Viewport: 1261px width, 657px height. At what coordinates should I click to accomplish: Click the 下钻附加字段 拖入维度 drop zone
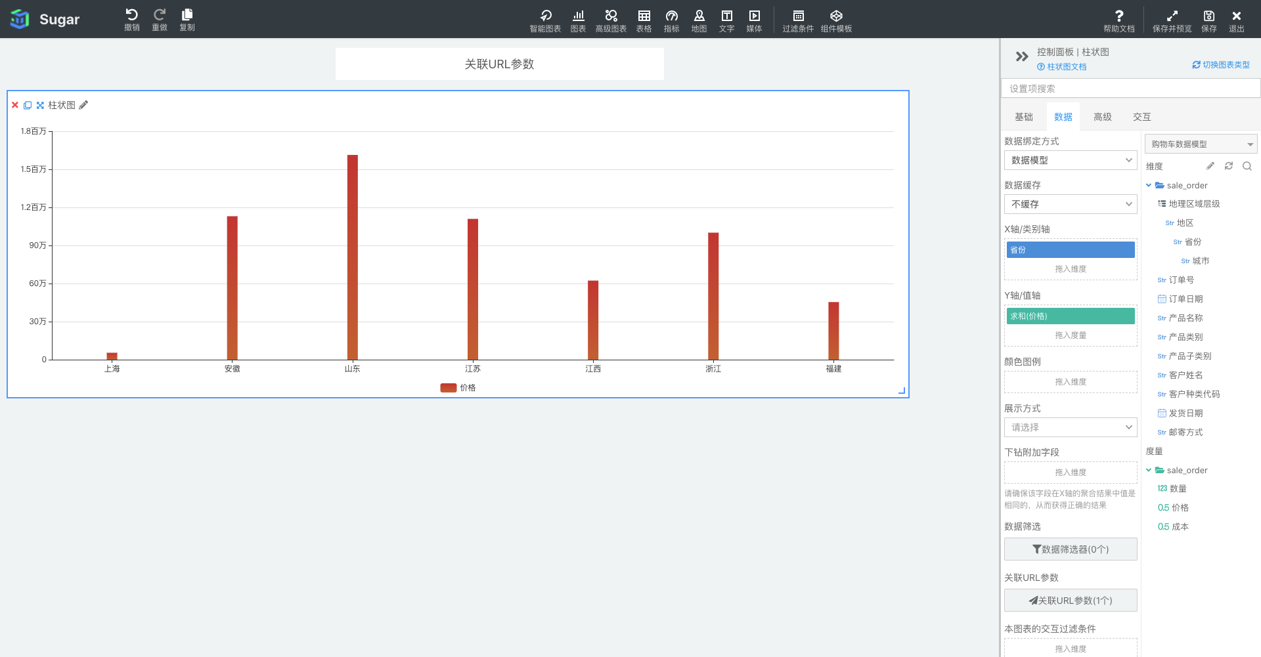tap(1071, 473)
